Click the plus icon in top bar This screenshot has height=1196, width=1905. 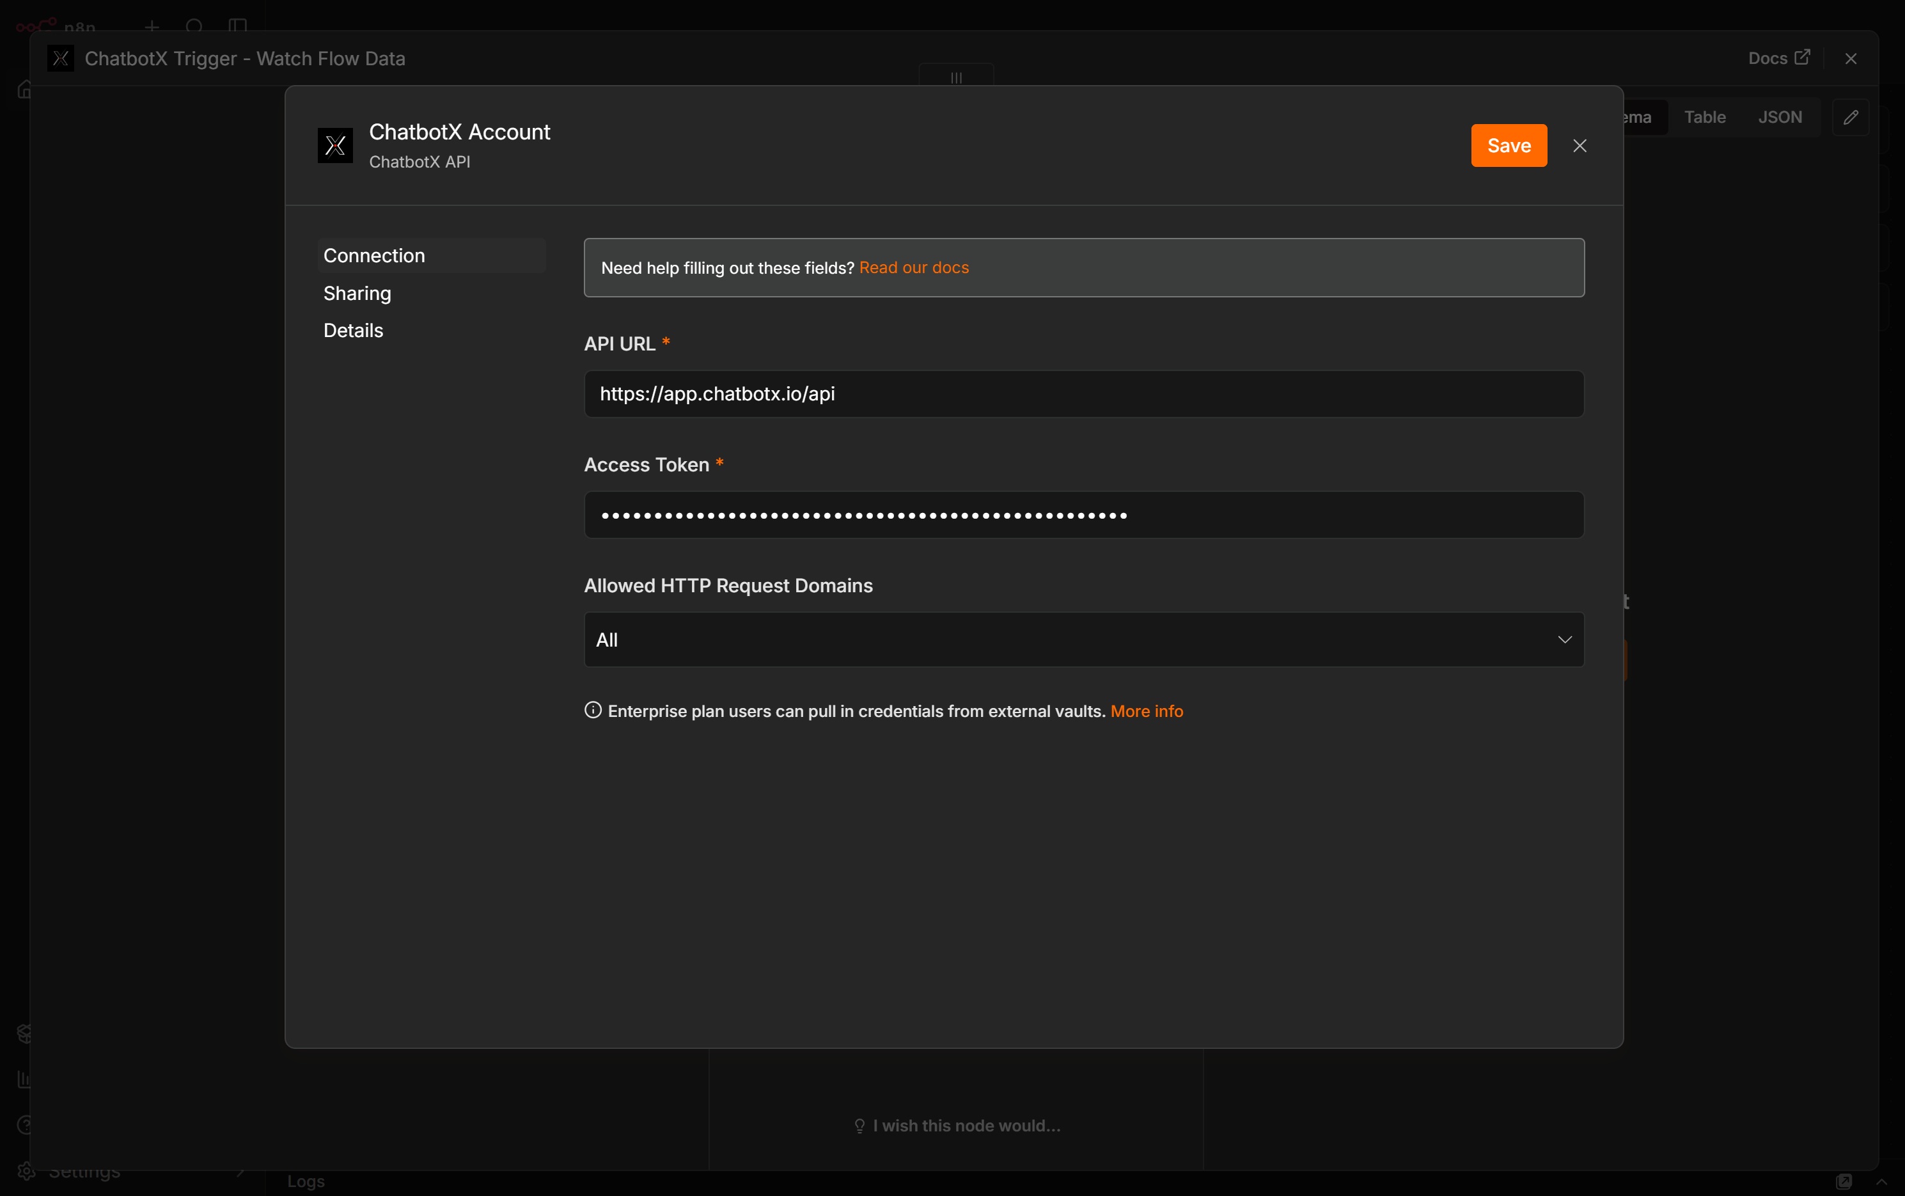152,27
